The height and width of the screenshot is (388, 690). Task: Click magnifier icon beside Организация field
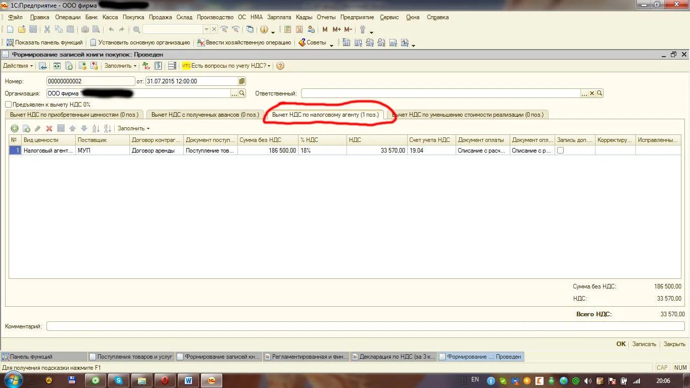(242, 93)
